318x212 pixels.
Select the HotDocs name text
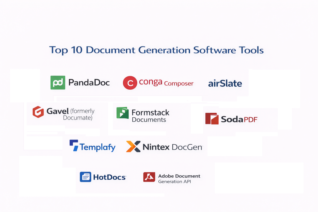(109, 177)
